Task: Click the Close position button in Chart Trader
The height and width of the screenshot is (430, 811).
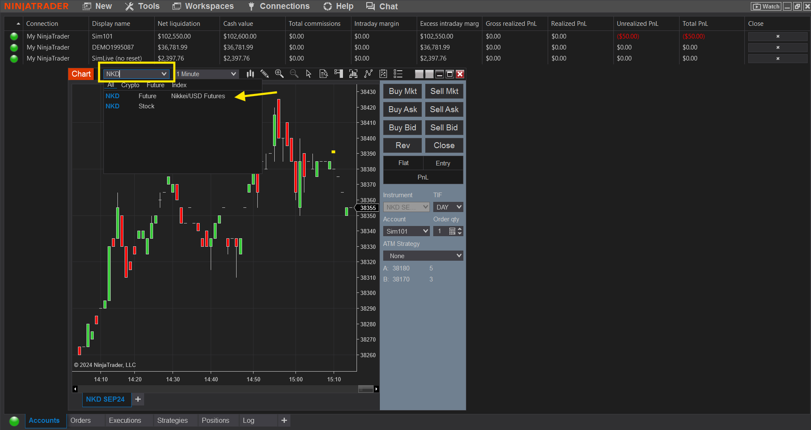Action: click(444, 146)
